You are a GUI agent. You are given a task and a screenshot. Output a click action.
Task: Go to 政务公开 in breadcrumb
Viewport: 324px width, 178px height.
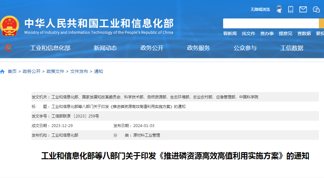(x=31, y=72)
